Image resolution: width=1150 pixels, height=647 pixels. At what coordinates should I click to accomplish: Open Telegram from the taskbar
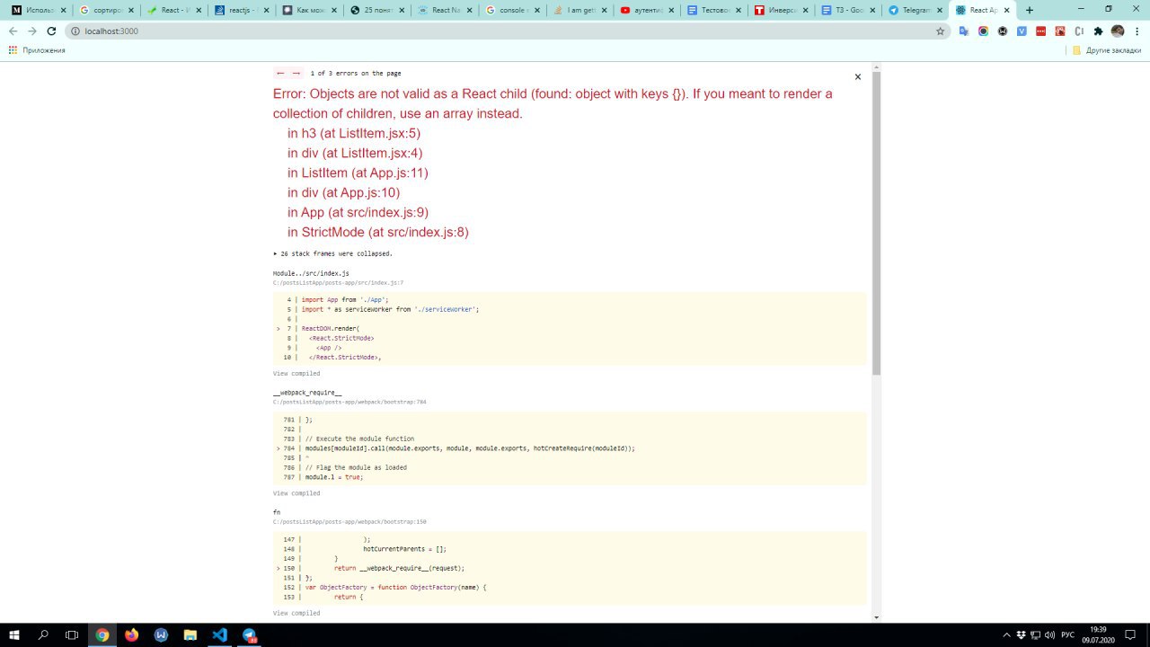249,634
